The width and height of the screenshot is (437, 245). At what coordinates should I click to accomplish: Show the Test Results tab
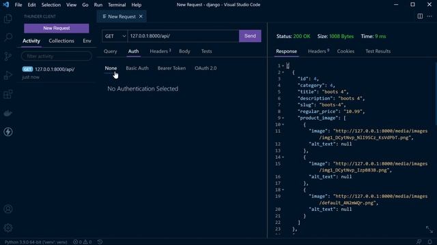[378, 52]
